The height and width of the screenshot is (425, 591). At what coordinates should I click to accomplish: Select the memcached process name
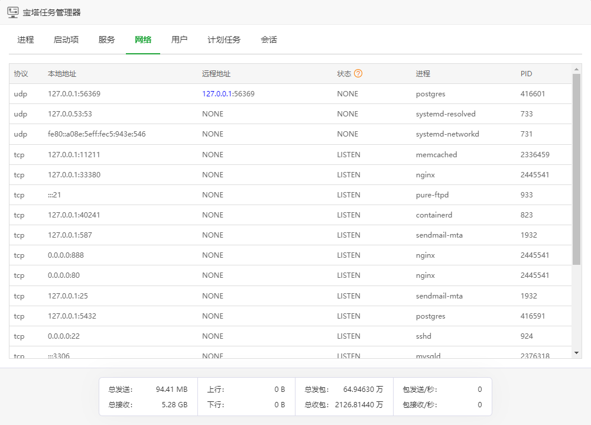[x=437, y=155]
